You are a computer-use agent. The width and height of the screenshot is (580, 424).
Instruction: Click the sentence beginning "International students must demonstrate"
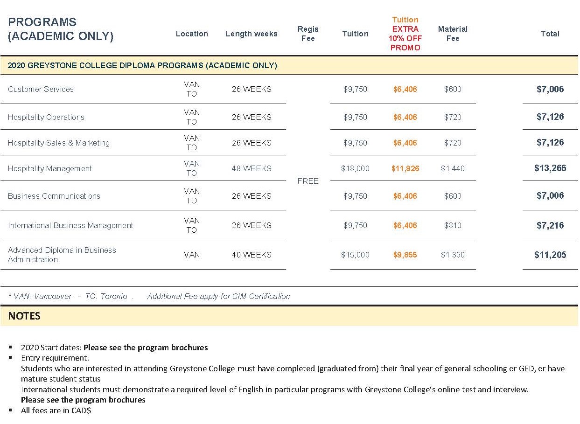click(x=275, y=389)
